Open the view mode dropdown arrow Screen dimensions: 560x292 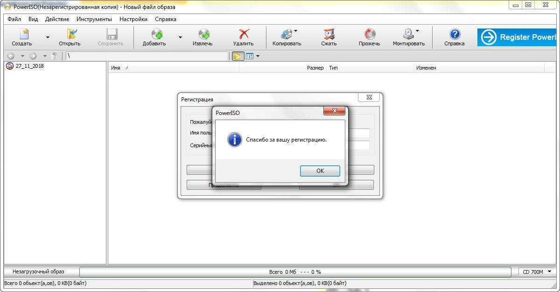pos(258,56)
